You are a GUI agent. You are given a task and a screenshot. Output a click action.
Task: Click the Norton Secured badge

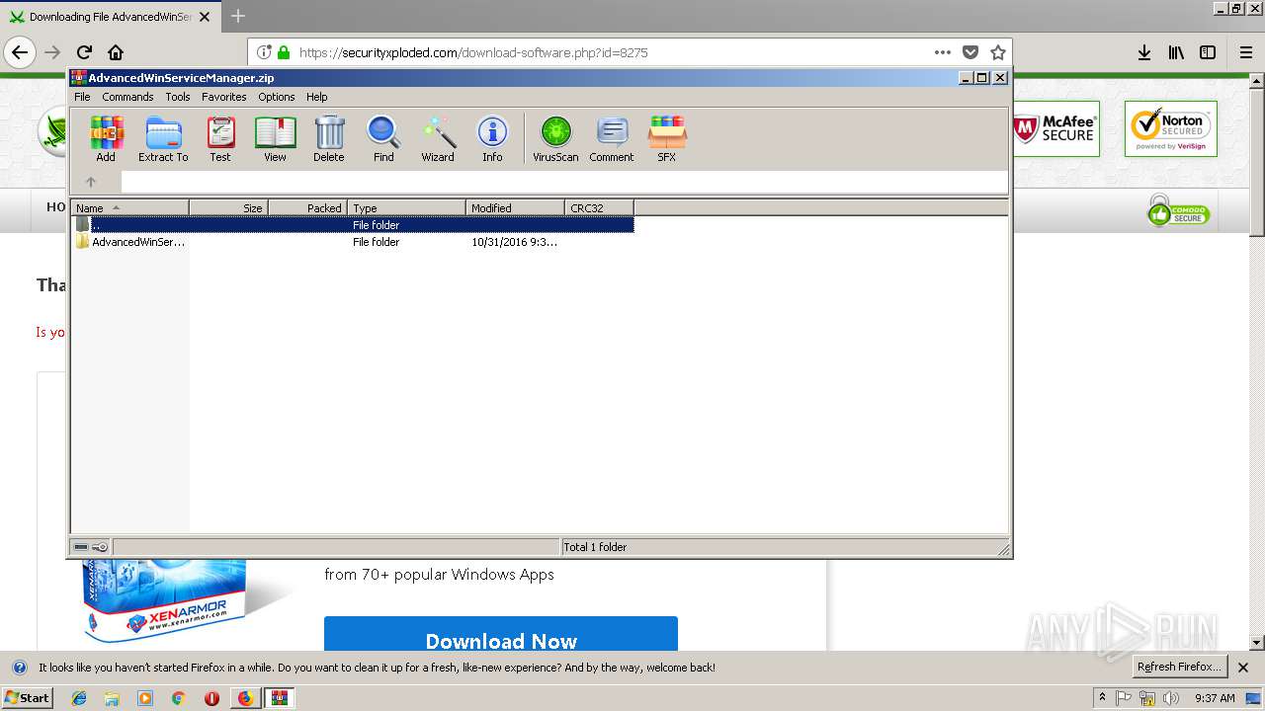click(x=1171, y=128)
